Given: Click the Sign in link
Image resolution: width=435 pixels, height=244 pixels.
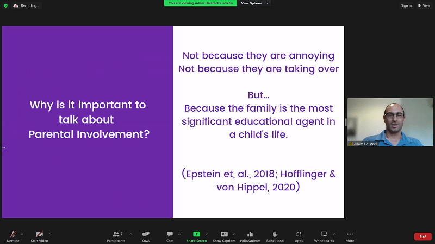Looking at the screenshot, I should pyautogui.click(x=406, y=5).
